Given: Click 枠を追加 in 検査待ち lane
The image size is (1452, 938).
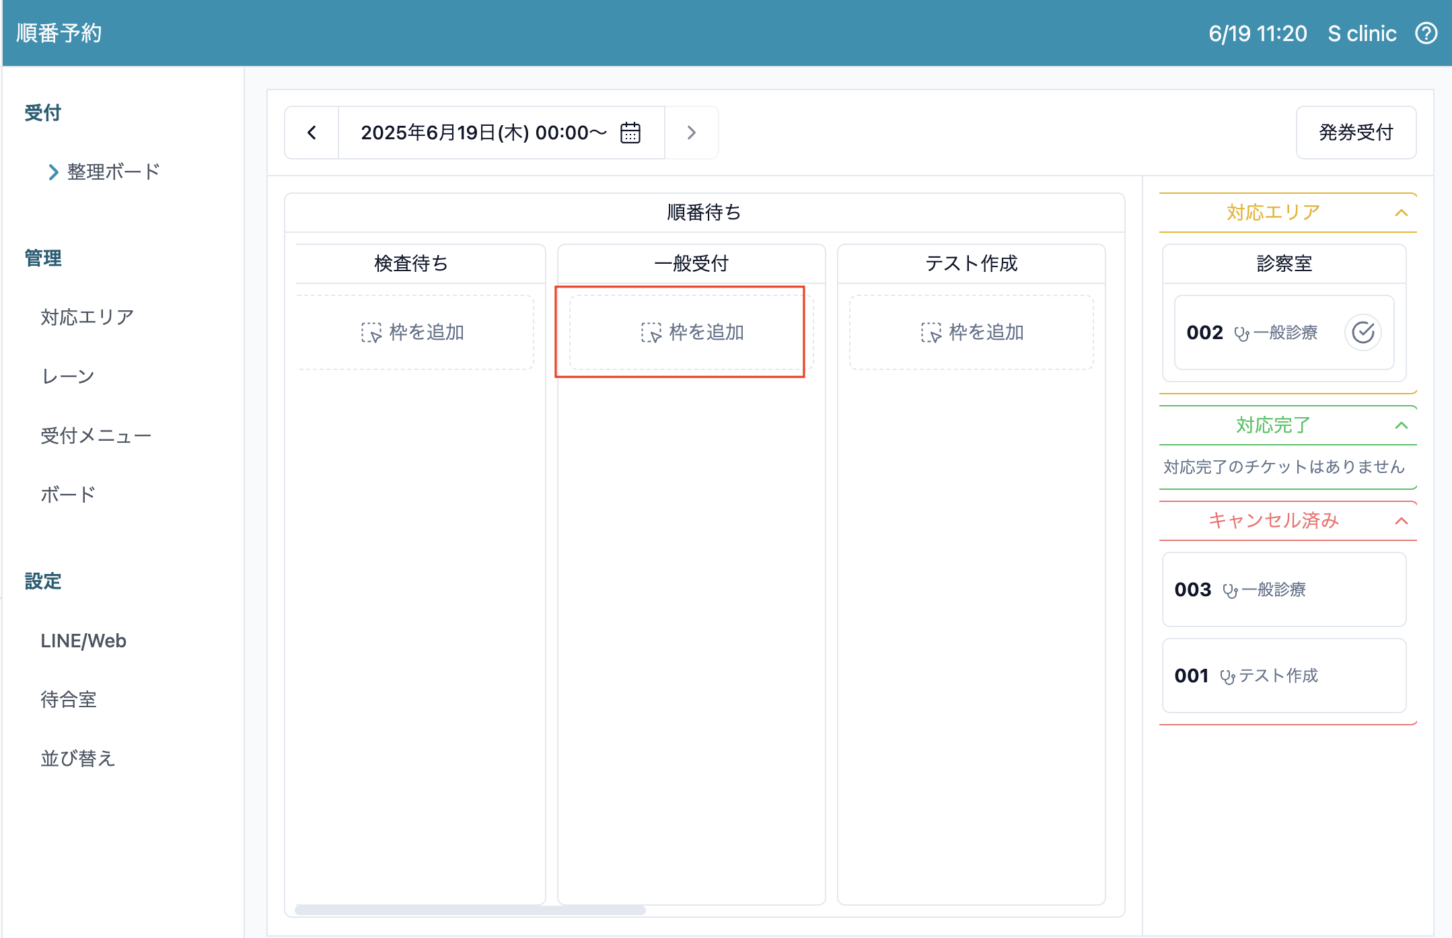Looking at the screenshot, I should click(413, 332).
